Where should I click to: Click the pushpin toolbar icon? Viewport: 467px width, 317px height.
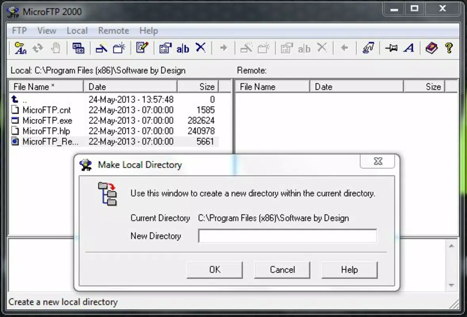pyautogui.click(x=391, y=48)
